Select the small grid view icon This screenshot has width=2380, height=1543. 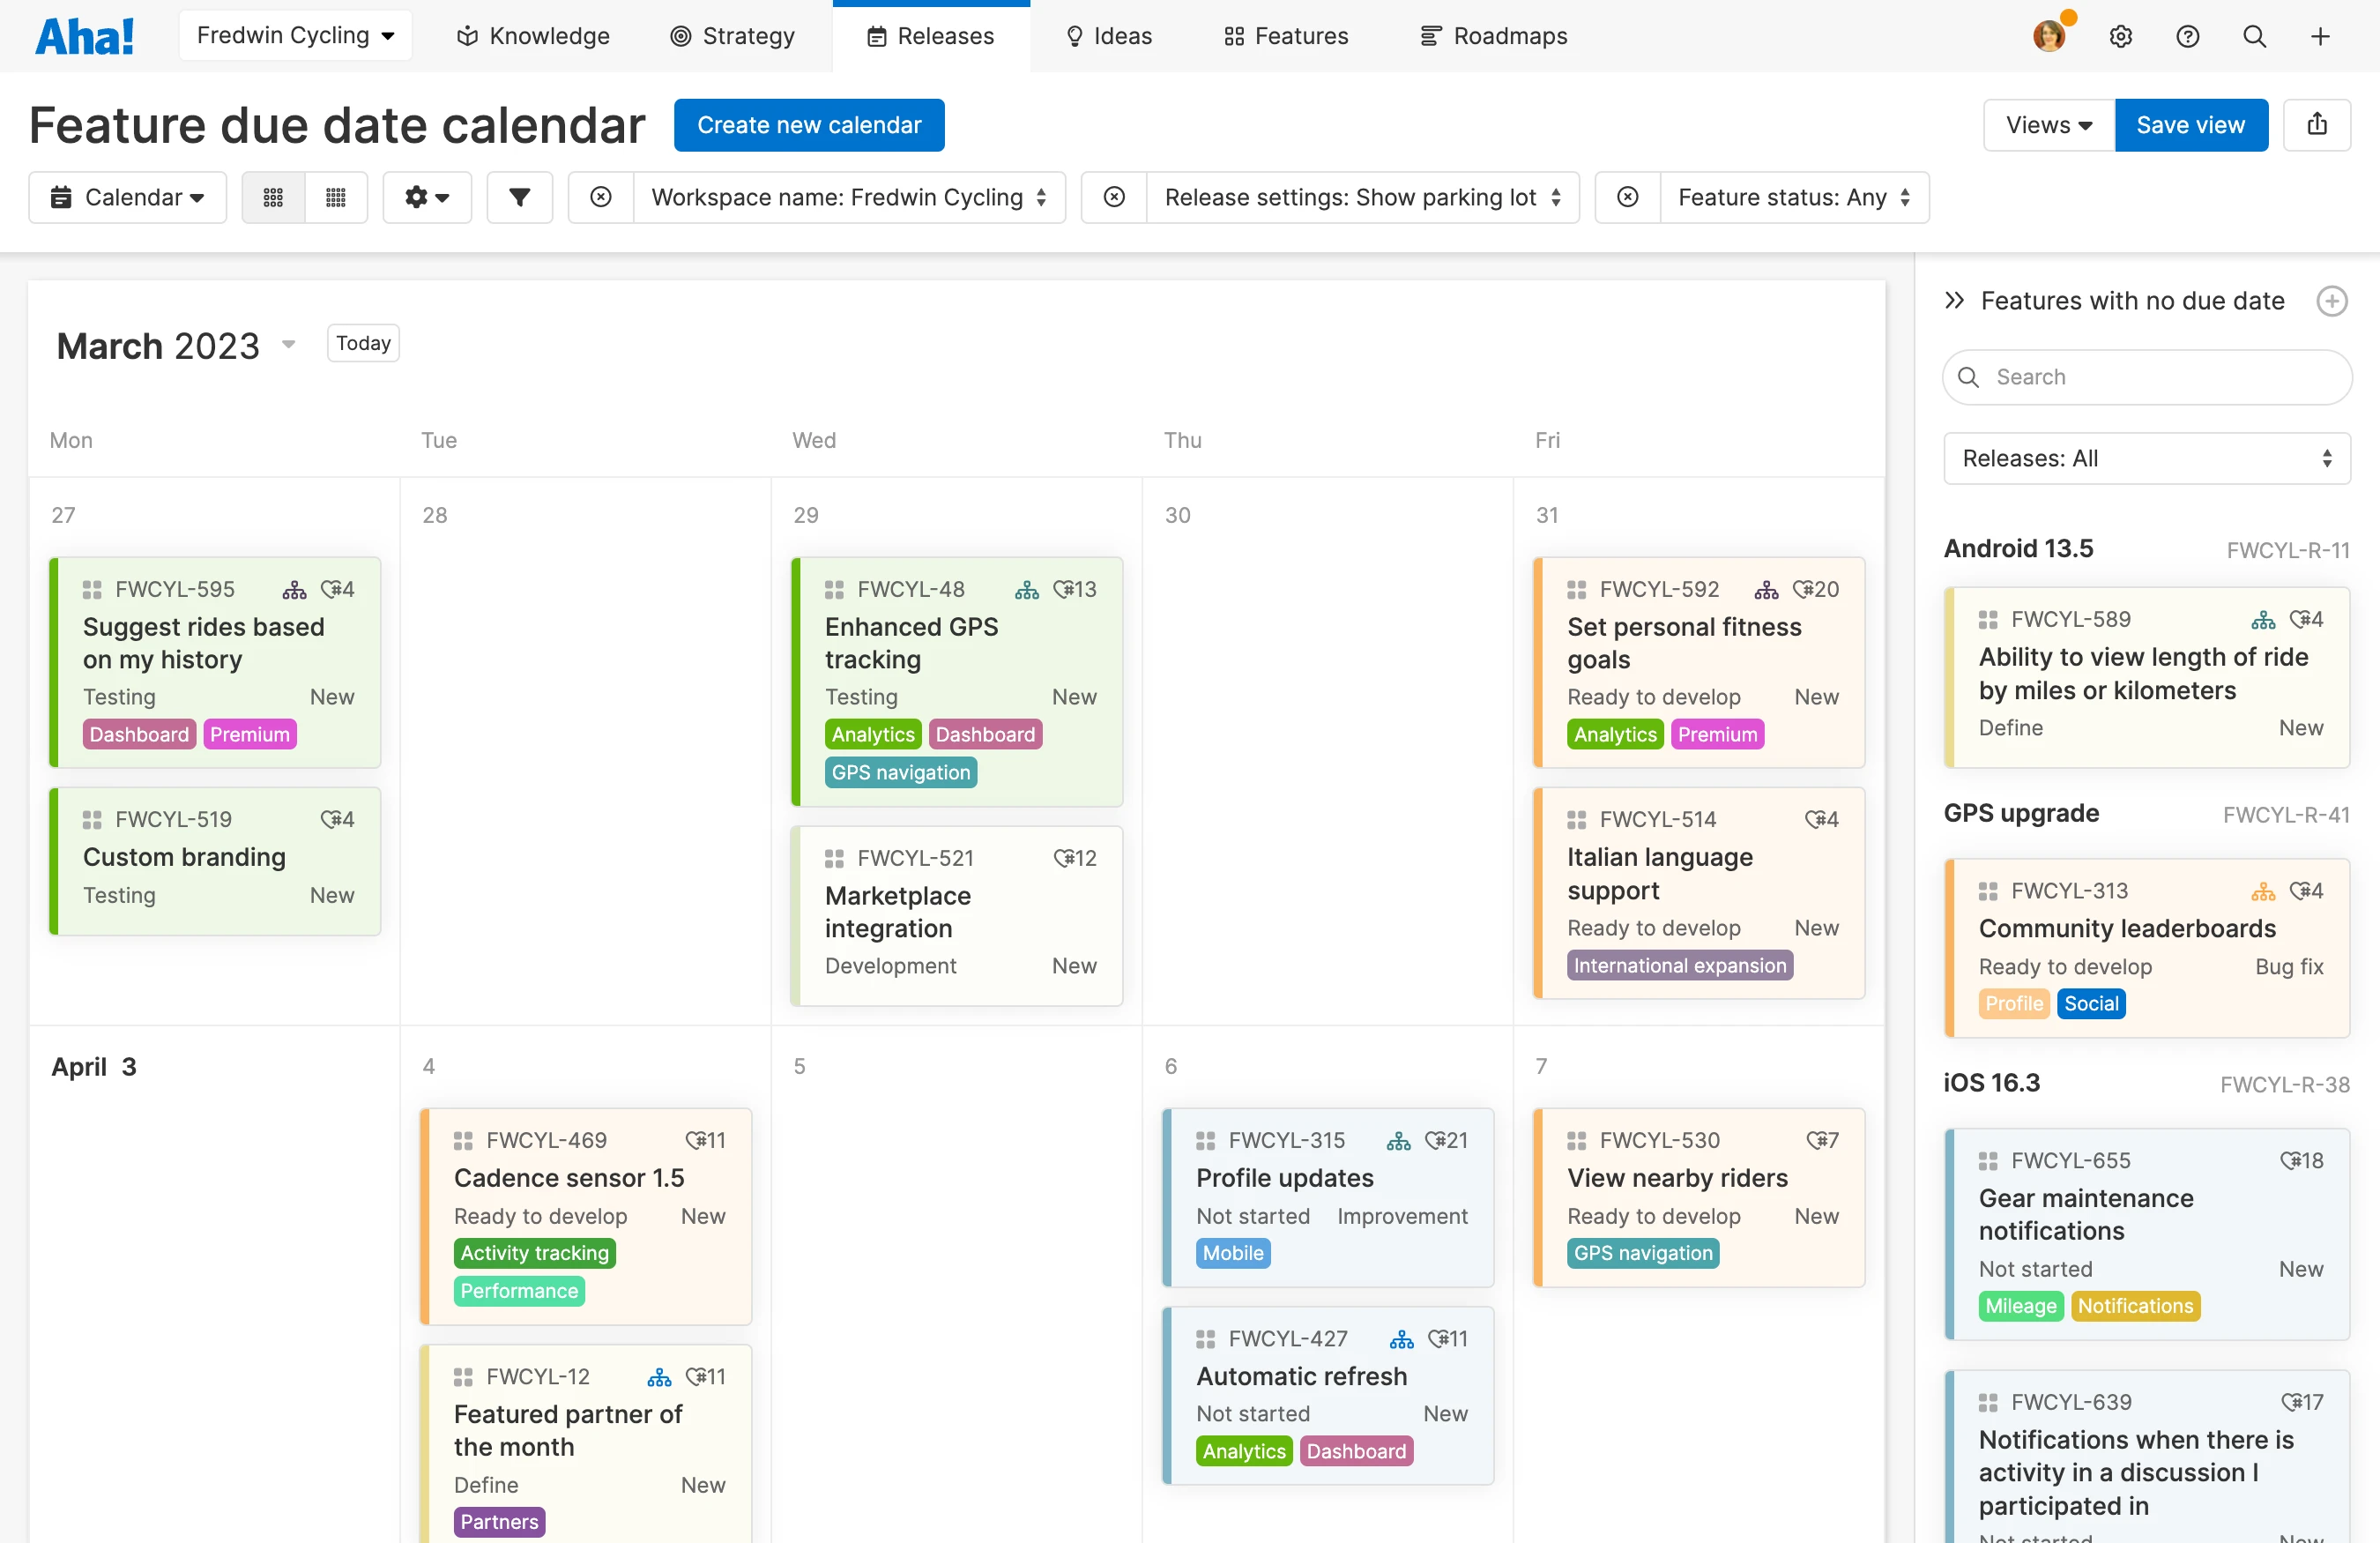click(273, 197)
